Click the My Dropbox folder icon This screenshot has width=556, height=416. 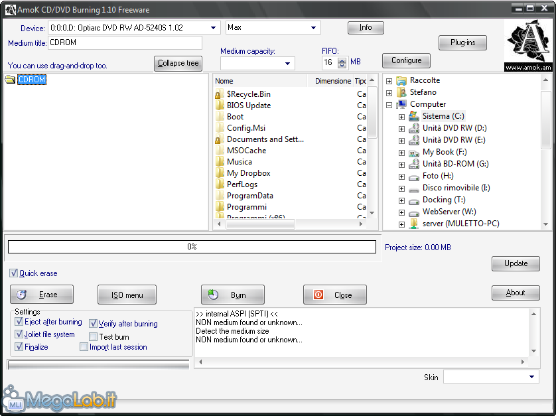click(220, 173)
